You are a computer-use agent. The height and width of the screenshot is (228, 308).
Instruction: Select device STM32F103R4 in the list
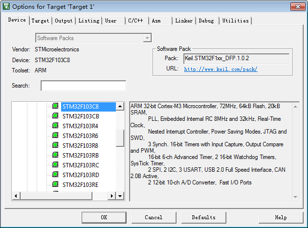coord(80,126)
